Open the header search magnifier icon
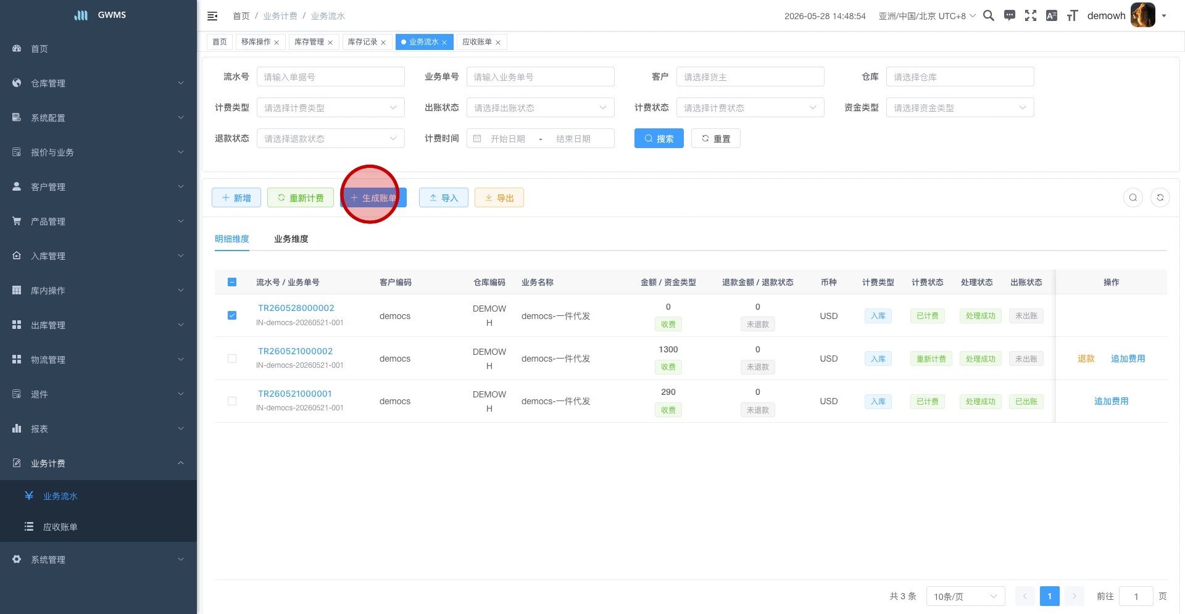 click(x=989, y=15)
